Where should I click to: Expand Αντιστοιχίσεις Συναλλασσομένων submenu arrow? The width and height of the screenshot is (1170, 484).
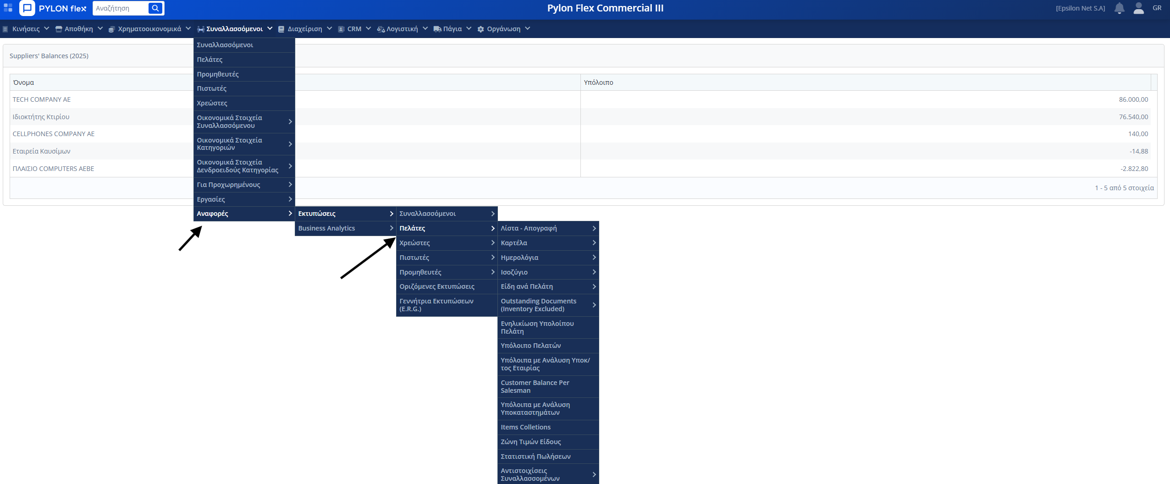594,474
